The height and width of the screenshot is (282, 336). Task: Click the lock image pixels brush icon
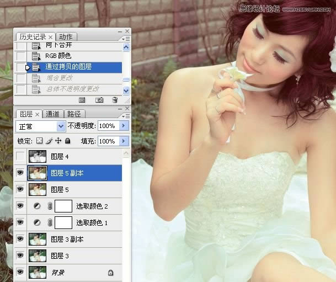[49, 141]
